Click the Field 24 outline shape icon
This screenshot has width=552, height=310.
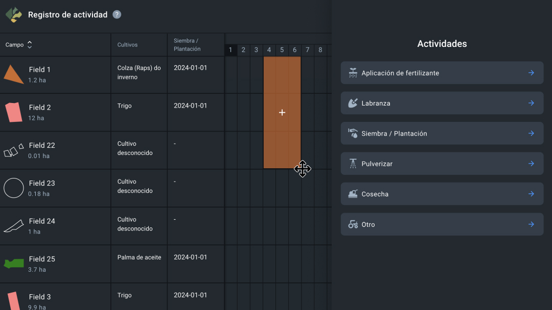[x=14, y=226]
